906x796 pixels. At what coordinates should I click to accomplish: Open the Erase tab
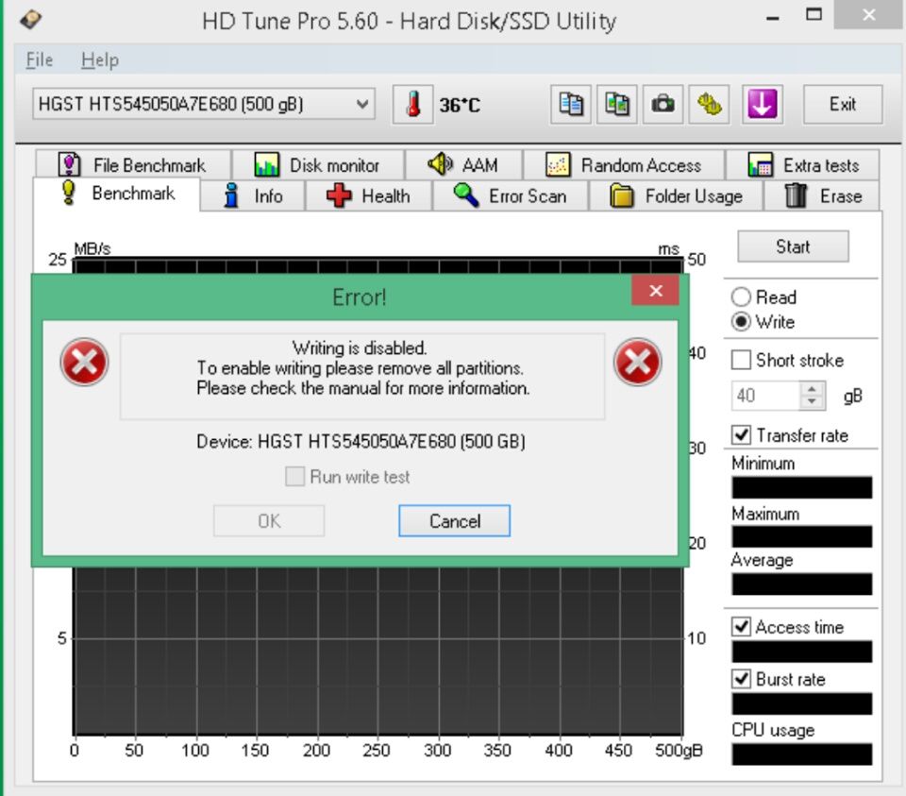pos(822,196)
